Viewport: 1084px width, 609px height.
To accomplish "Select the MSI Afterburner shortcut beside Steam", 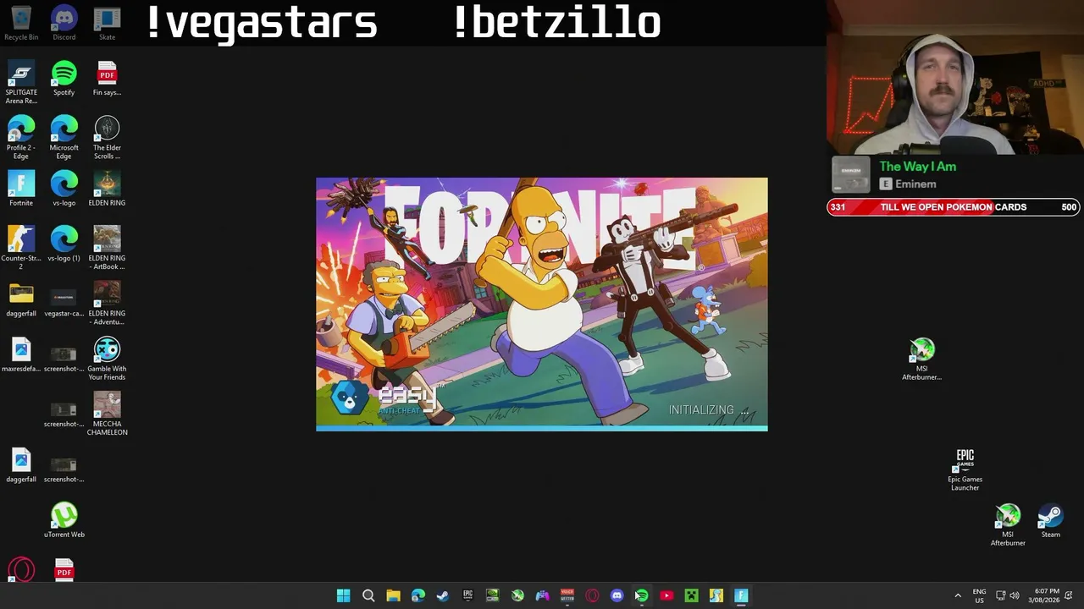I will pos(1008,524).
